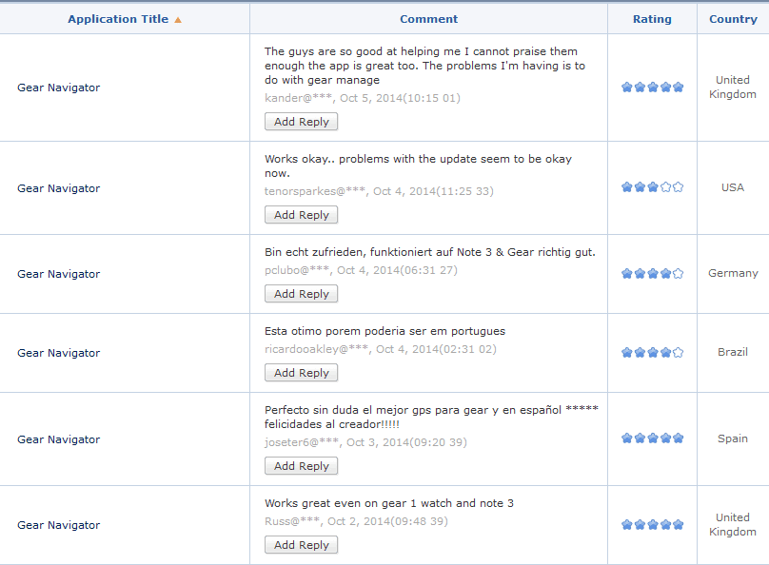Click author line 'Russ@***, Oct 2, 2014'
The width and height of the screenshot is (769, 565).
pos(357,521)
